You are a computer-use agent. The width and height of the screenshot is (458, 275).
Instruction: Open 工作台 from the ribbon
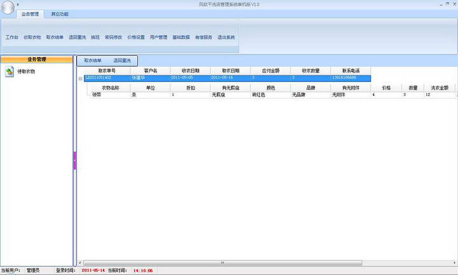click(12, 37)
